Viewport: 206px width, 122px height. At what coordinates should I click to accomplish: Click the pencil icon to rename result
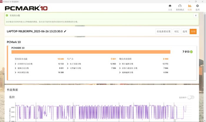[x=65, y=31]
